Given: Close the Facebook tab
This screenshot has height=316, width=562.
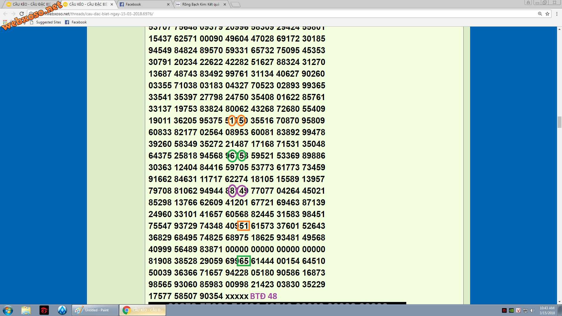Looking at the screenshot, I should point(168,4).
